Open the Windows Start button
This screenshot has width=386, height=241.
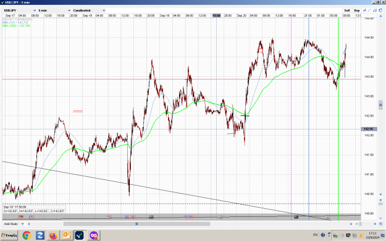9,235
